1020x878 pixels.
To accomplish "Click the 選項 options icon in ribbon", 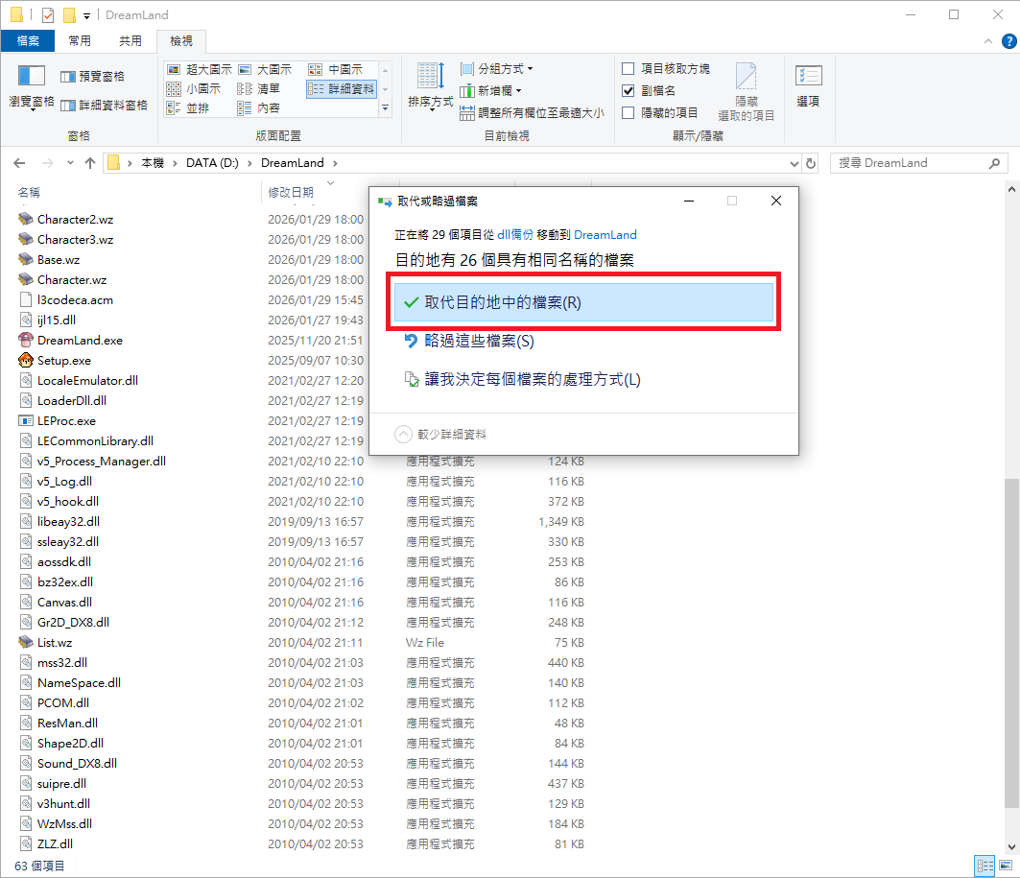I will coord(808,77).
